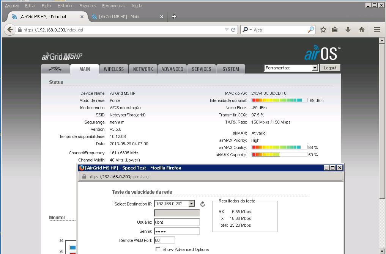Image resolution: width=386 pixels, height=254 pixels.
Task: Click the airOS logo
Action: (322, 53)
